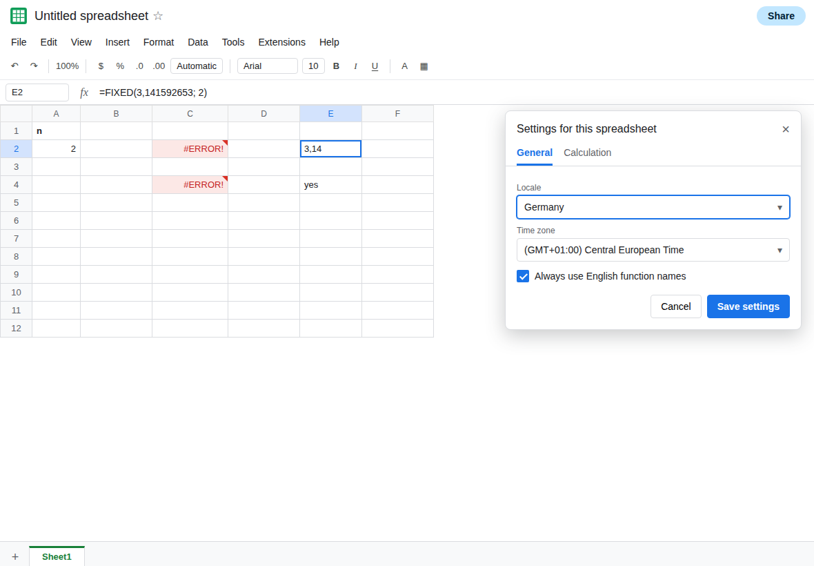Viewport: 814px width, 566px height.
Task: Select column header D
Action: tap(264, 114)
